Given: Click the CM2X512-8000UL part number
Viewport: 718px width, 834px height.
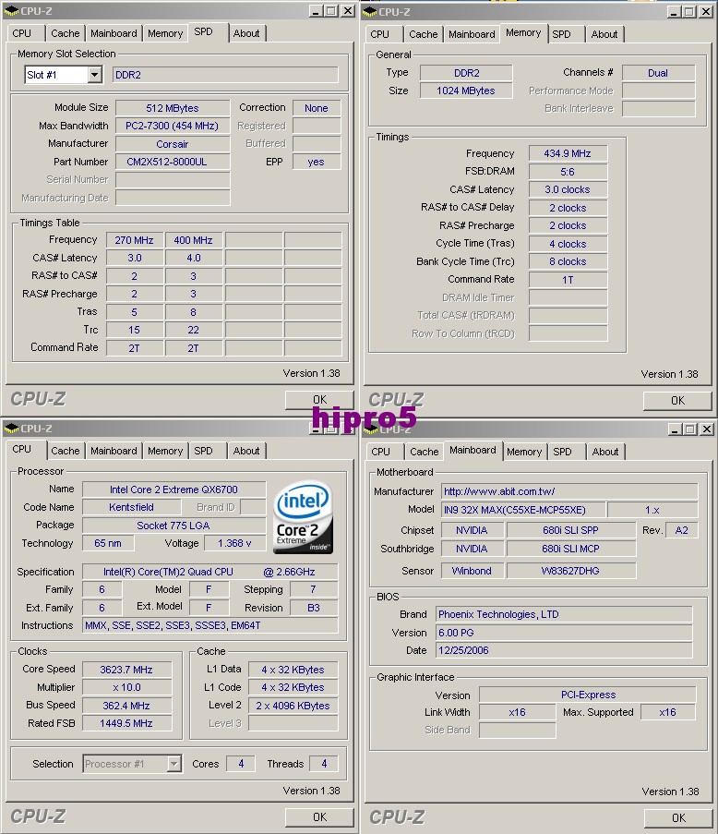Looking at the screenshot, I should [x=173, y=163].
